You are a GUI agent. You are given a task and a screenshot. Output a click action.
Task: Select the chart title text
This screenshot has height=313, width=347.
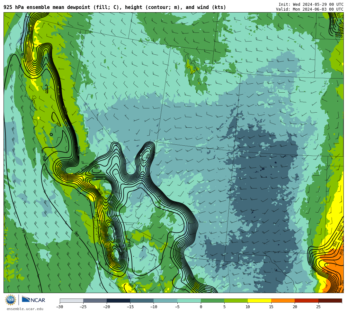point(115,7)
